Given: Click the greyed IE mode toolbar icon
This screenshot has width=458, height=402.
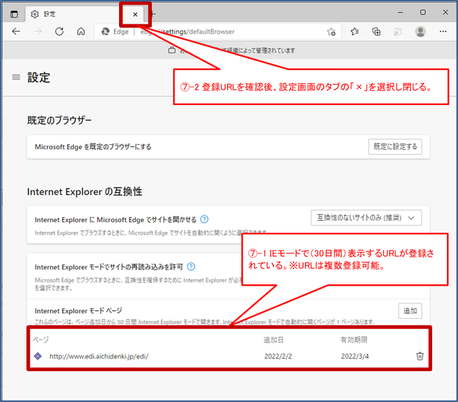Looking at the screenshot, I should click(398, 31).
